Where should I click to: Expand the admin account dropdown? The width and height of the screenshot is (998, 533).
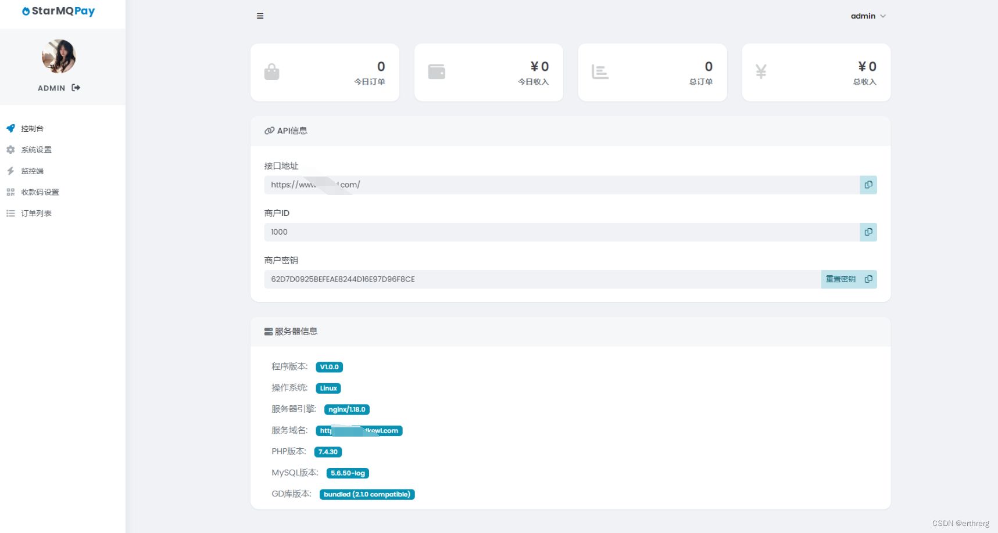[x=868, y=16]
